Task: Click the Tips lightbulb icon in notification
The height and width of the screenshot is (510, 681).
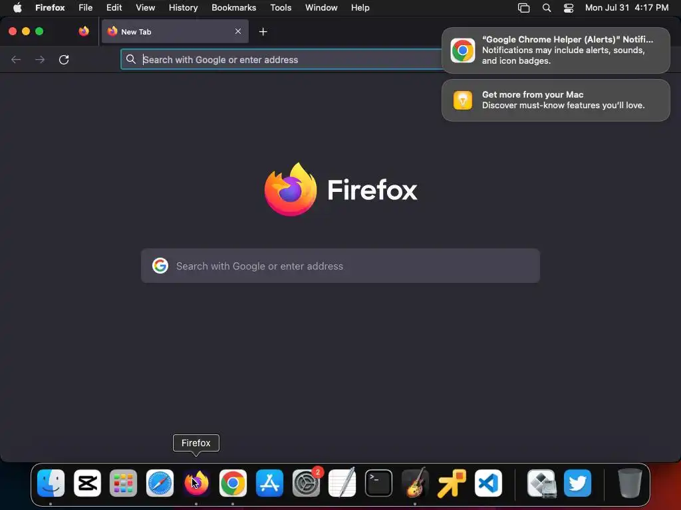Action: click(463, 100)
